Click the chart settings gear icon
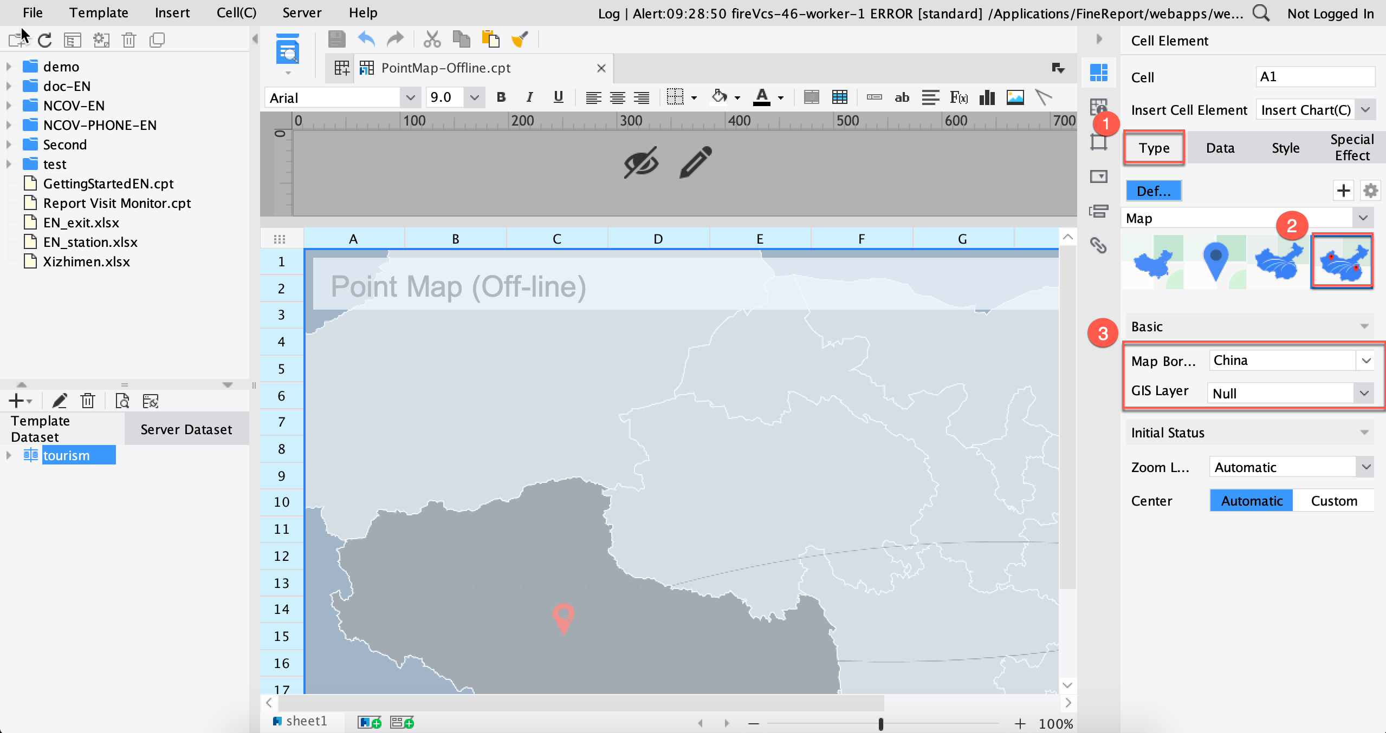The image size is (1386, 733). click(1370, 191)
